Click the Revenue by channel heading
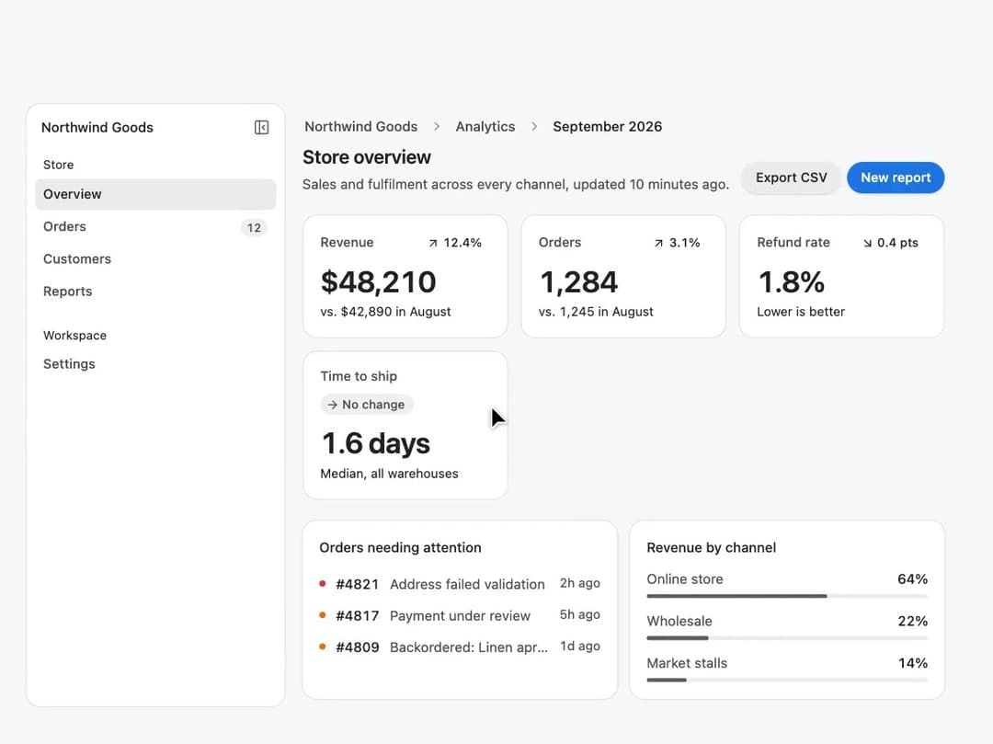Viewport: 993px width, 744px height. (711, 548)
